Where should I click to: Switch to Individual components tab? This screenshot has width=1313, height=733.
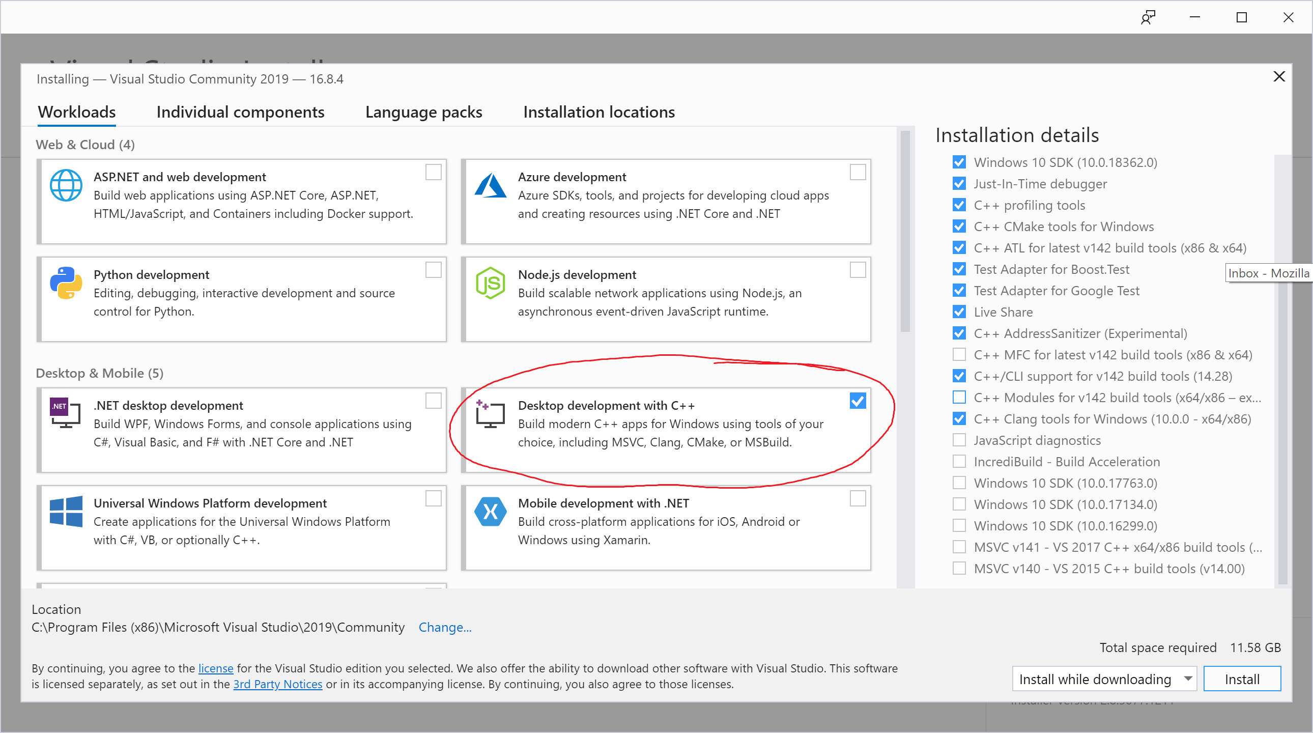coord(240,111)
